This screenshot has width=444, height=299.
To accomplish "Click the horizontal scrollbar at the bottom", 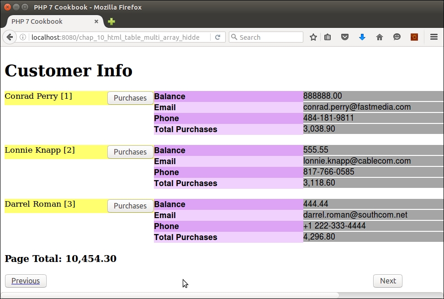I will click(169, 295).
